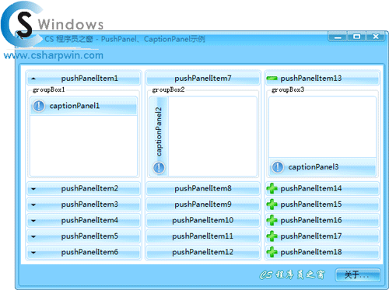Image resolution: width=389 pixels, height=290 pixels.
Task: Click green plus icon on pushPanelItem17
Action: point(272,236)
